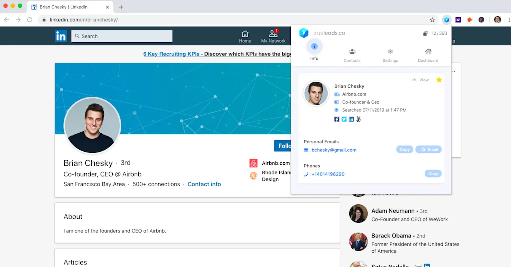511x267 pixels.
Task: Copy the personal email address
Action: [x=404, y=149]
